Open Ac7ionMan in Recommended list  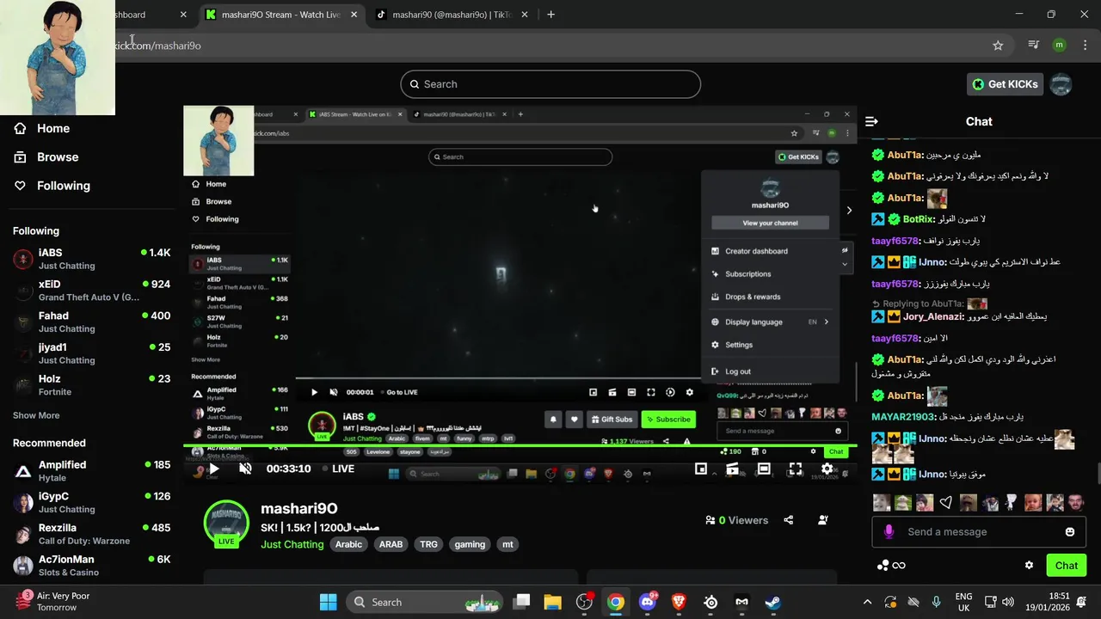tap(92, 565)
